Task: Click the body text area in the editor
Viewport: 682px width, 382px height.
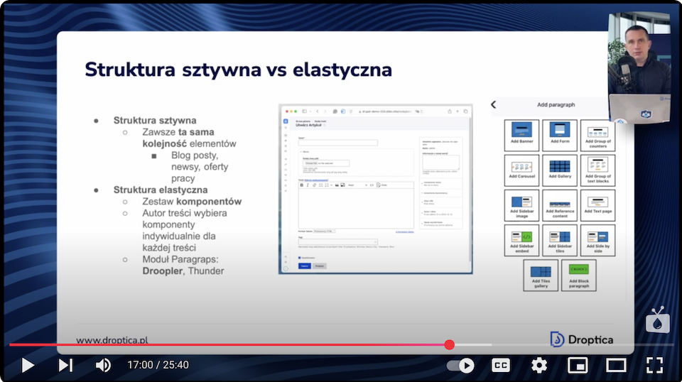Action: [x=356, y=208]
